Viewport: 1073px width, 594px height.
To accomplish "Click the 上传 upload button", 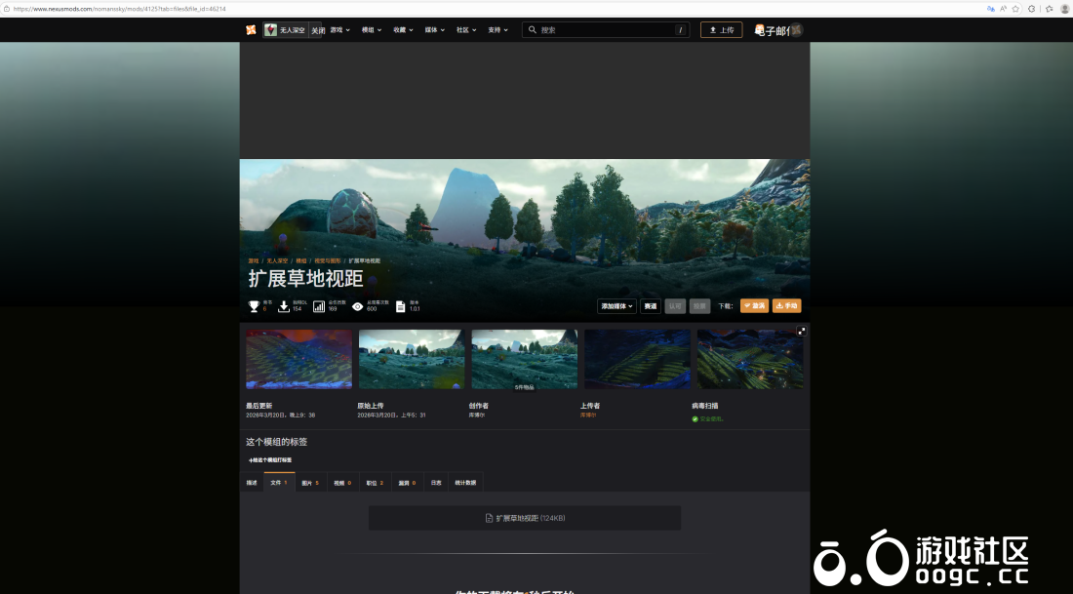I will click(x=721, y=30).
